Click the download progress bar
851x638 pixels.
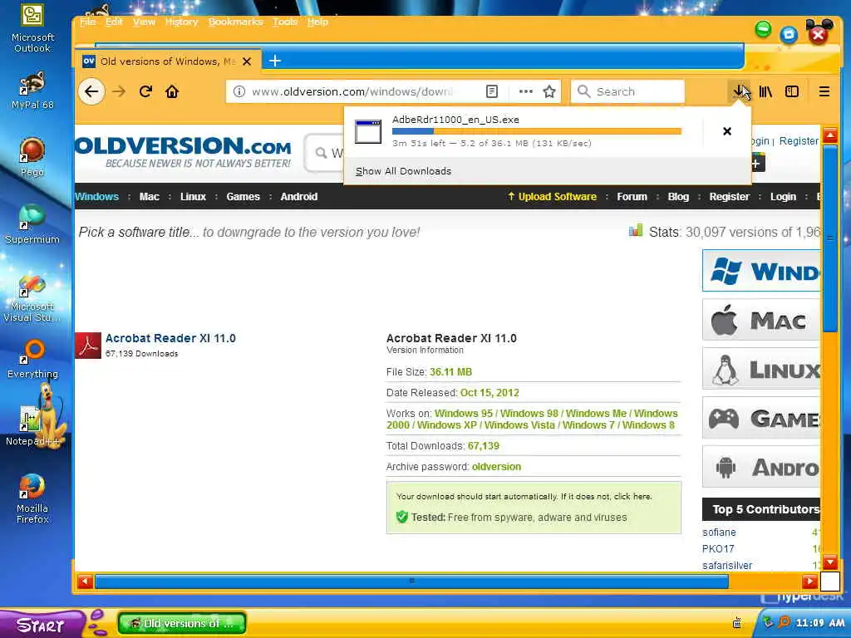tap(536, 130)
